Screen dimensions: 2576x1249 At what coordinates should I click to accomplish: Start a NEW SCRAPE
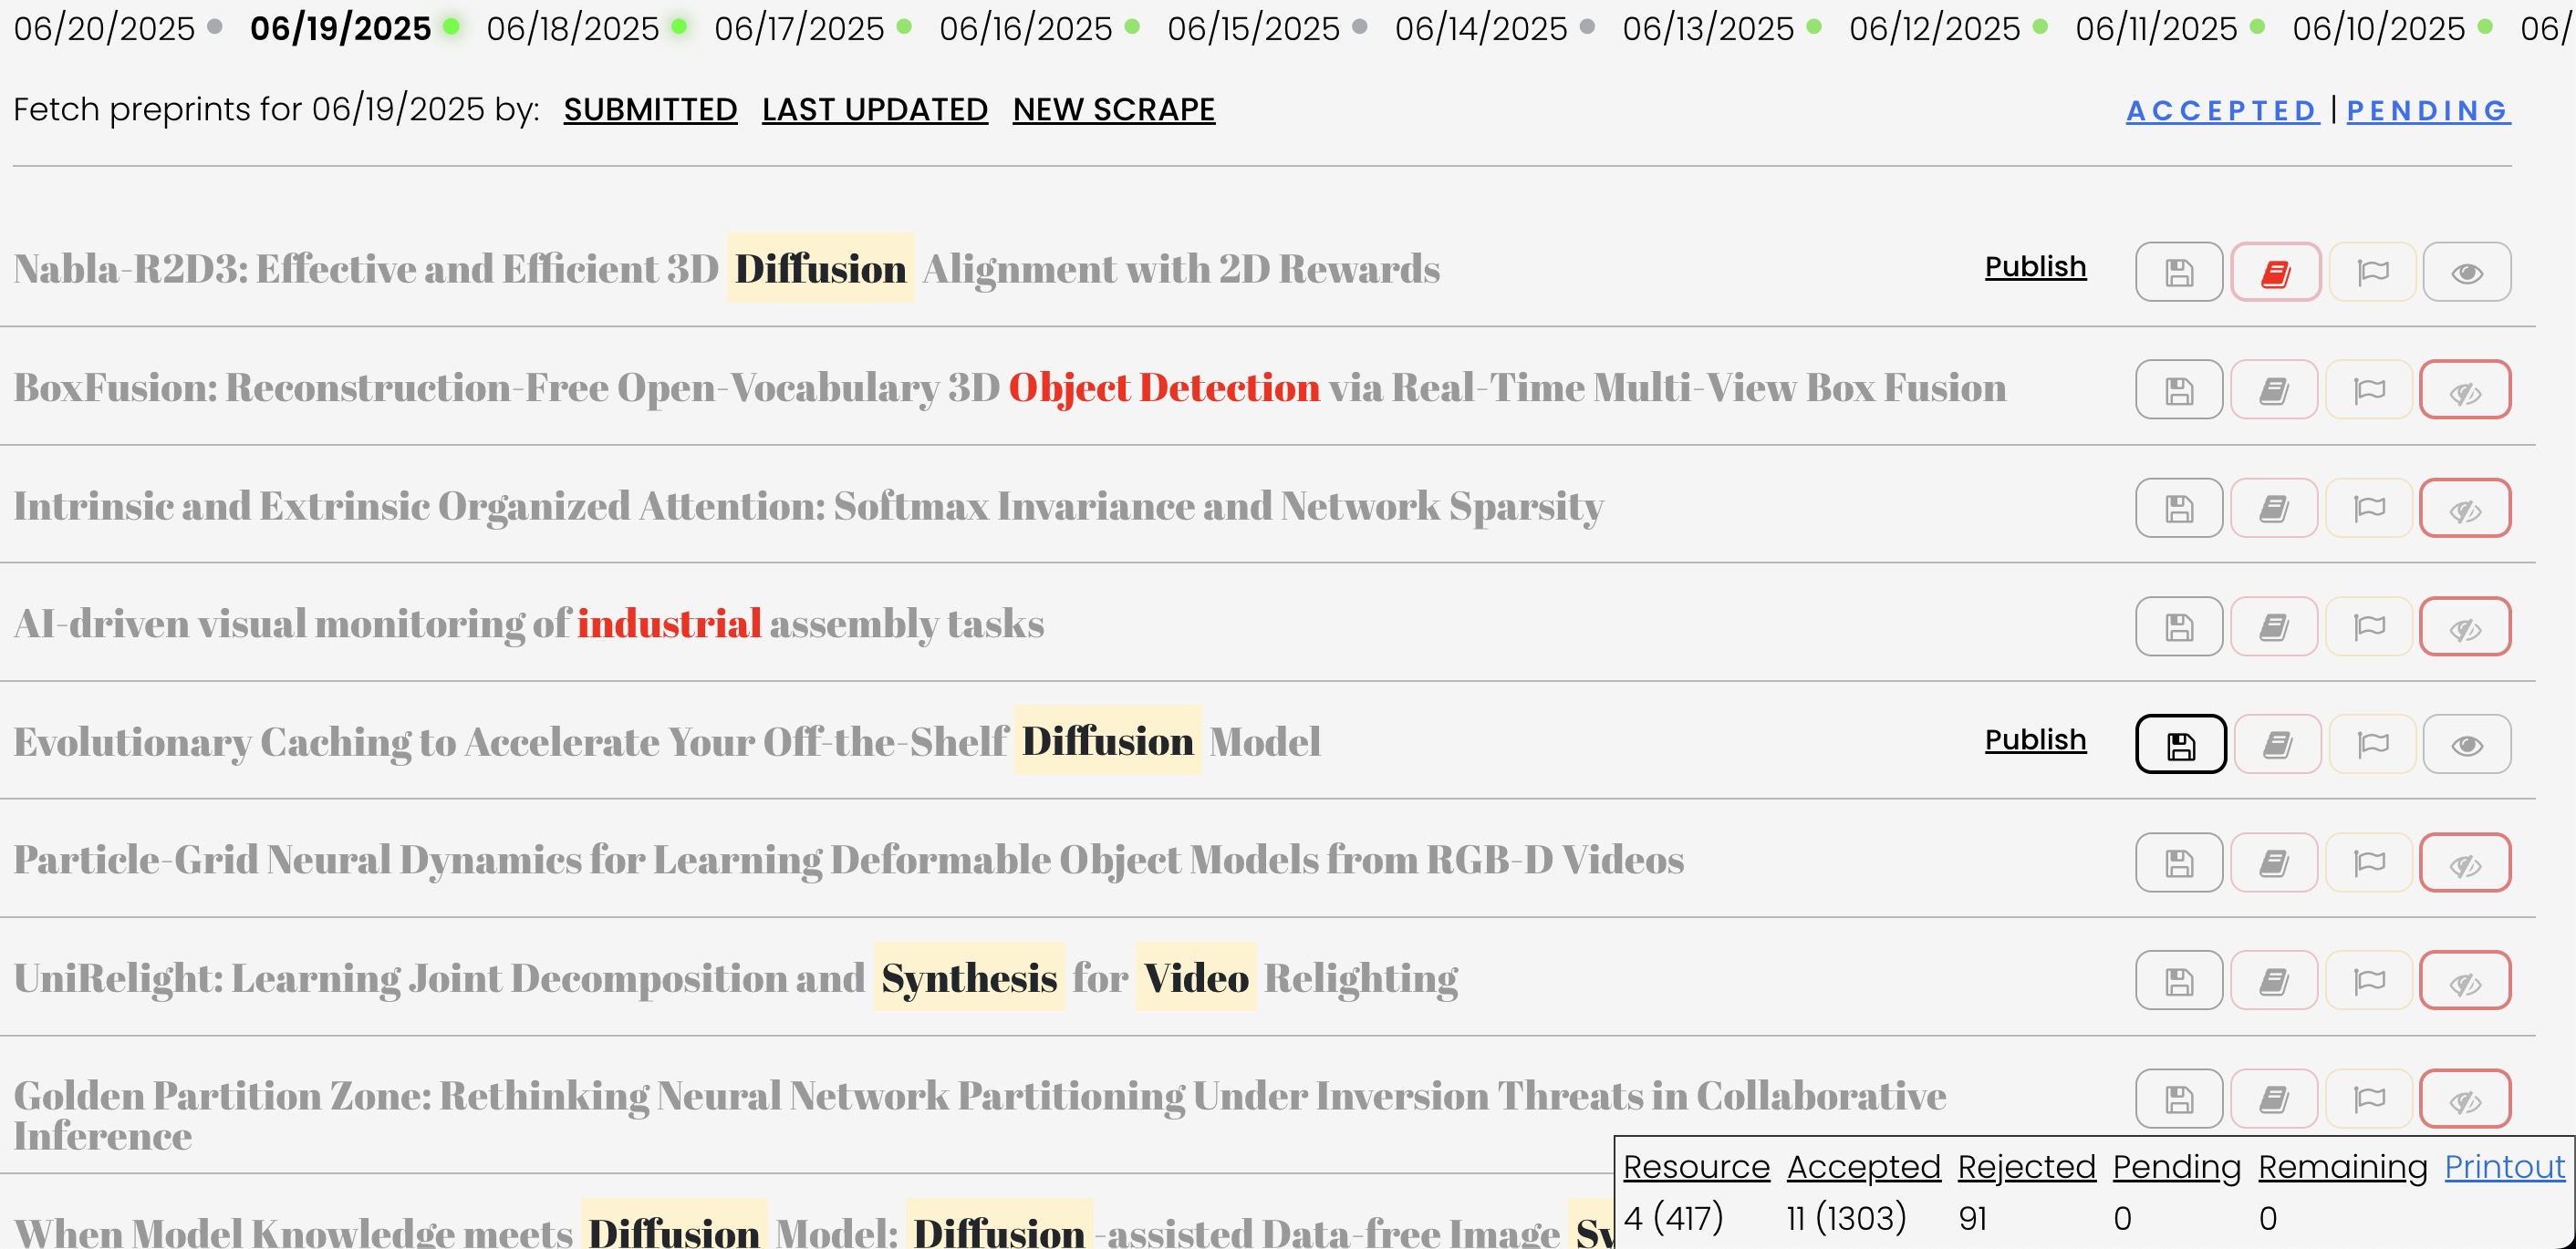pos(1114,108)
